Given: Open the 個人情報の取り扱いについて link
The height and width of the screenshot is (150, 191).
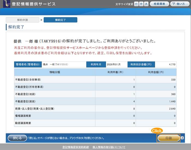Looking at the screenshot, I should pos(109,147).
